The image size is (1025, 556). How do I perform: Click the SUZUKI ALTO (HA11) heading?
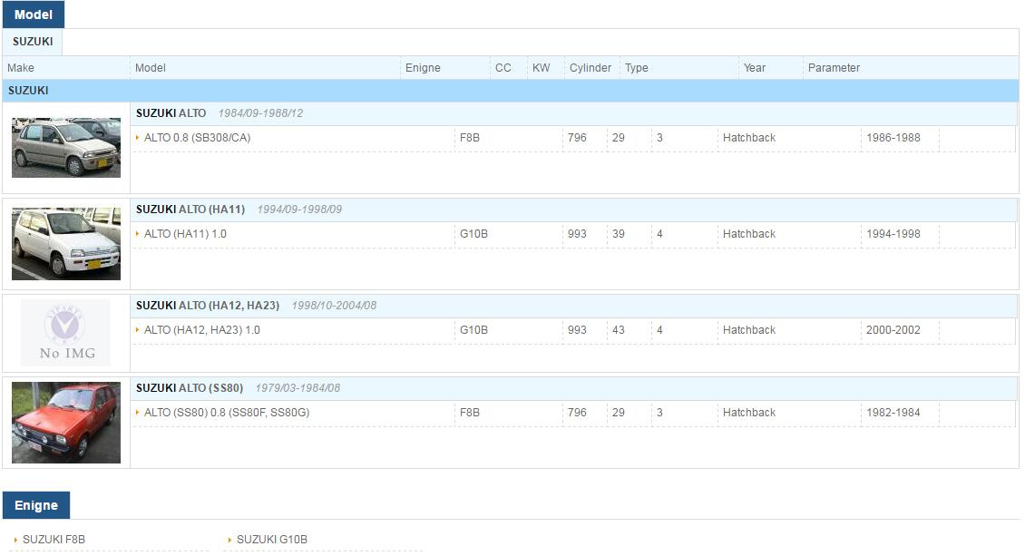click(190, 210)
